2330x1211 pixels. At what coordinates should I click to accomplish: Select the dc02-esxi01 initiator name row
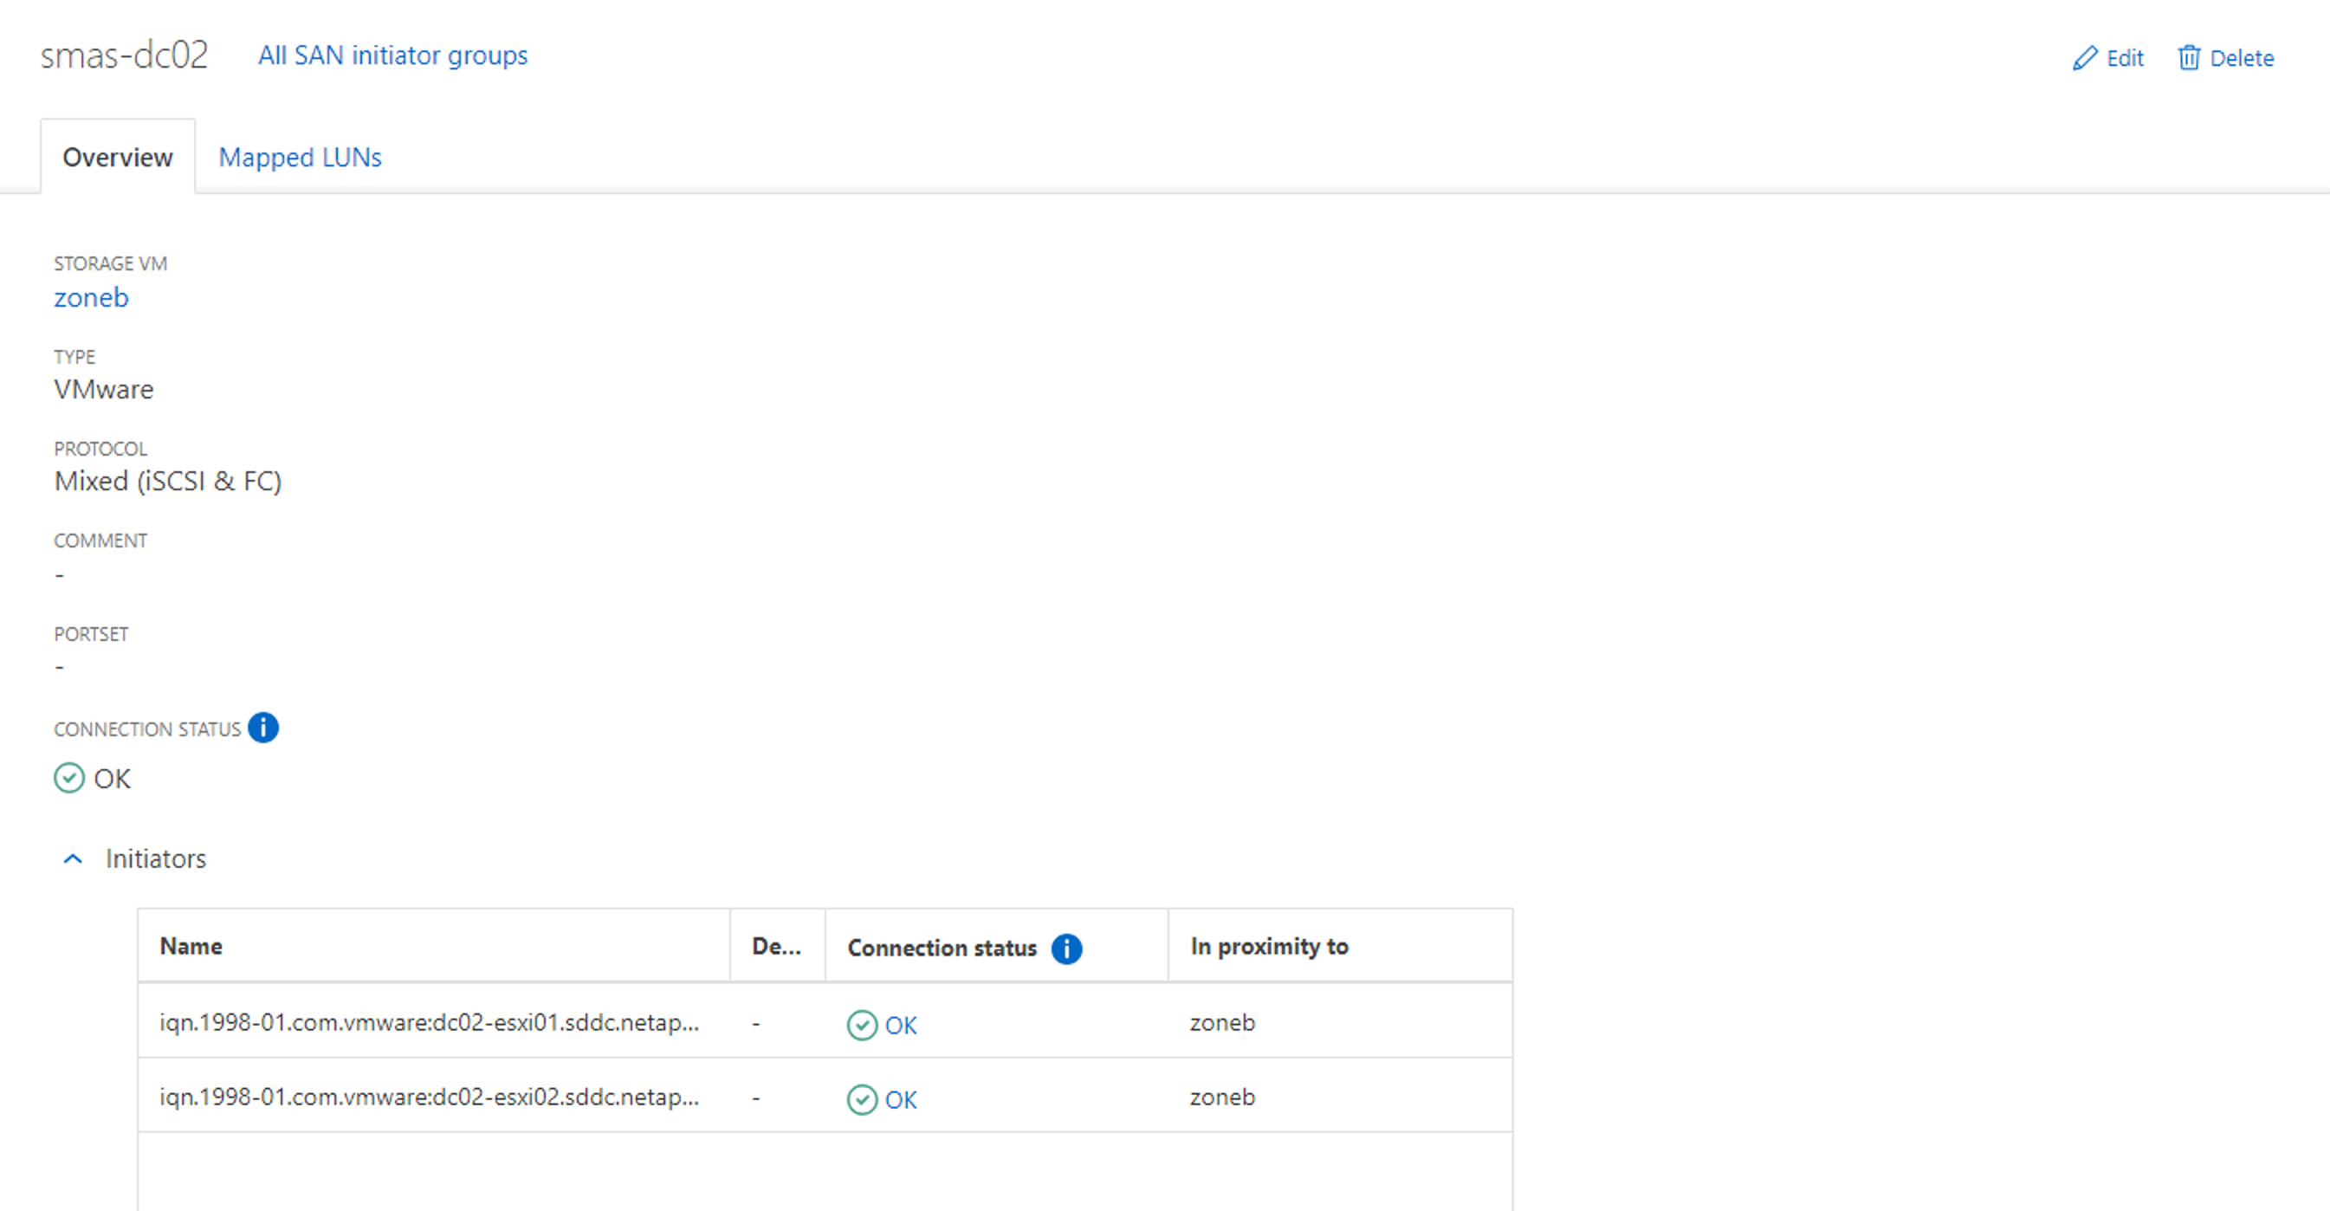[429, 1022]
